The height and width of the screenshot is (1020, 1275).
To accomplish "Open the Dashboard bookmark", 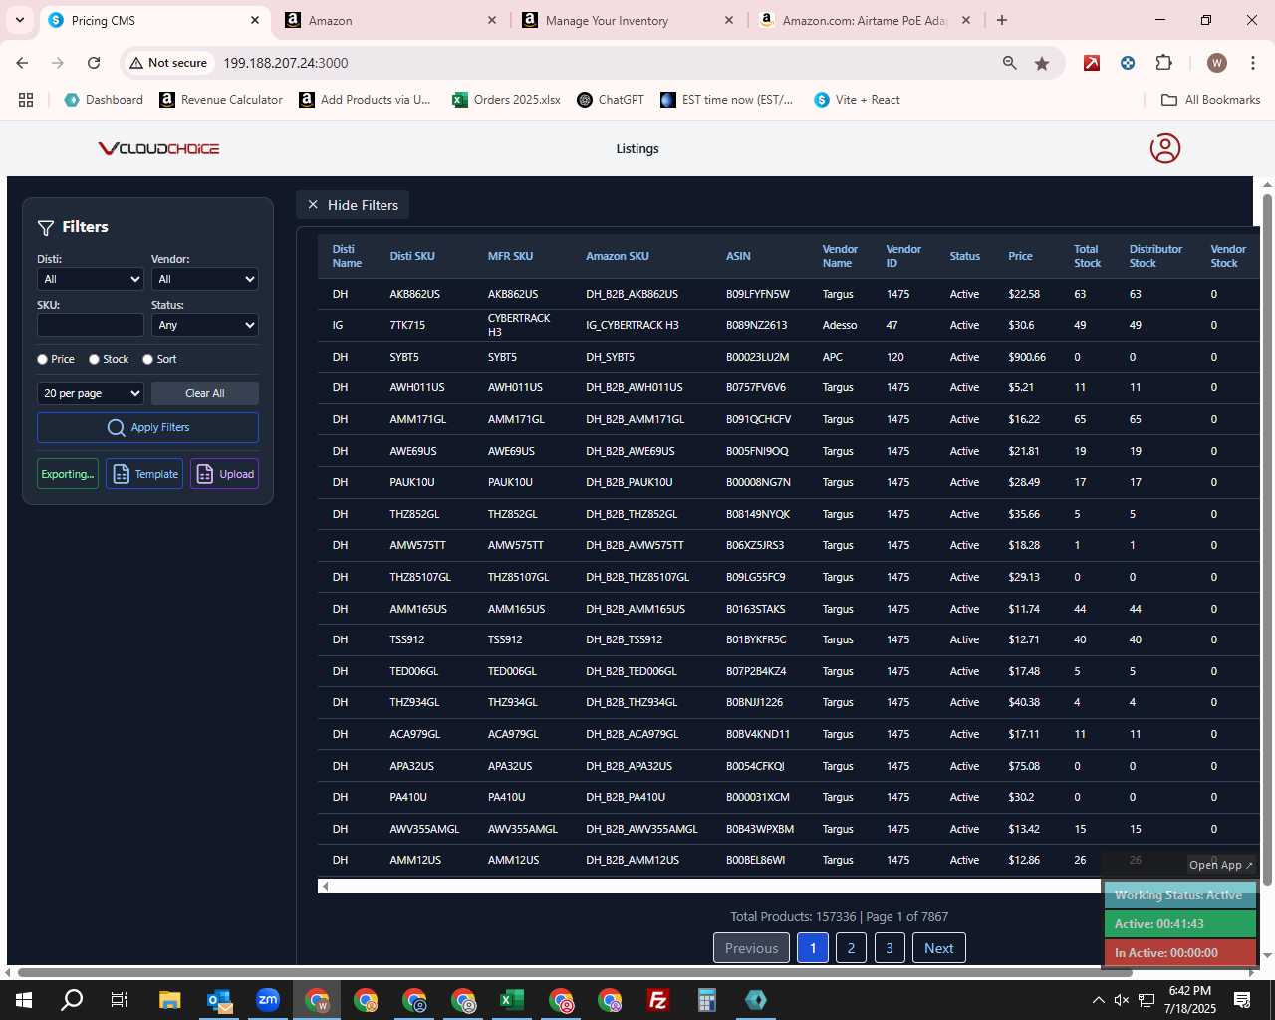I will click(104, 100).
